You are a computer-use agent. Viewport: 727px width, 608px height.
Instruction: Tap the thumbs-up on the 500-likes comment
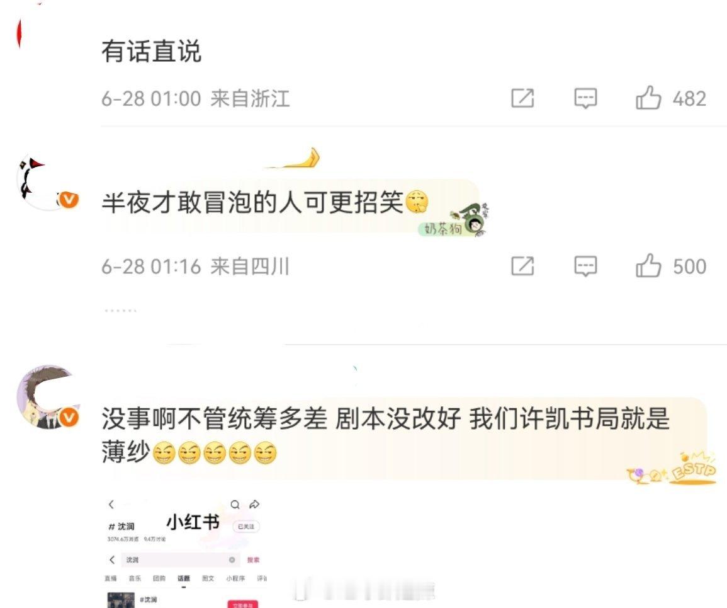coord(648,266)
